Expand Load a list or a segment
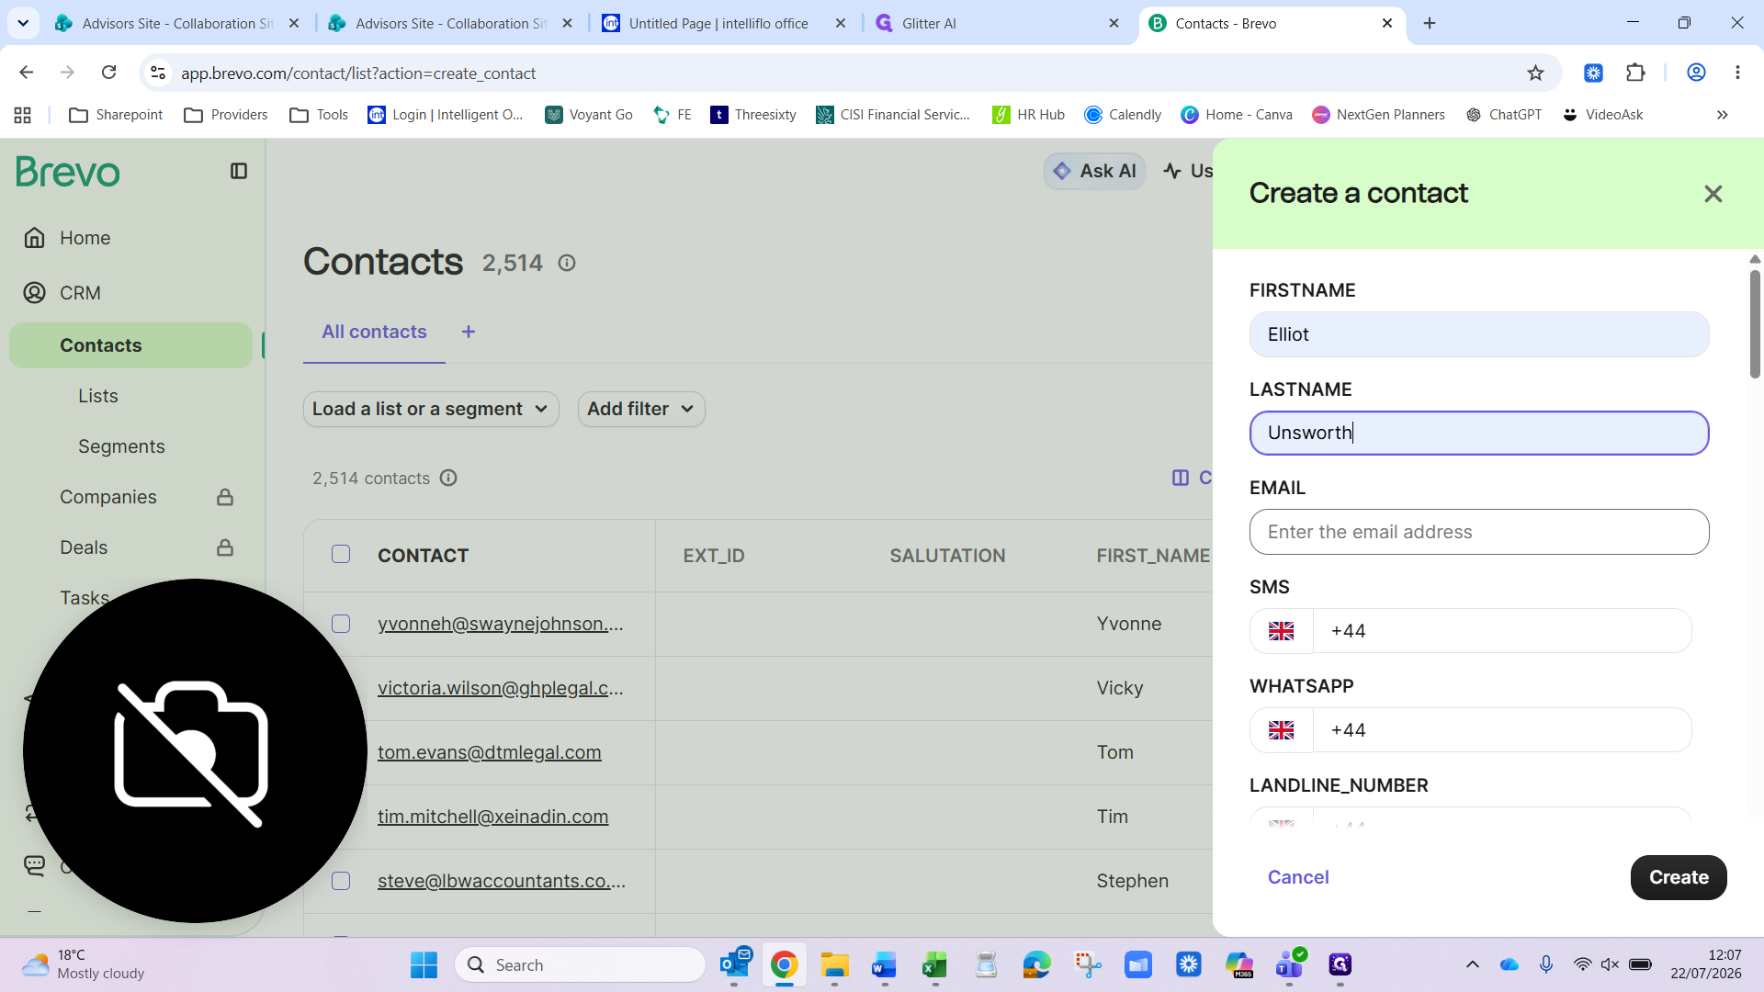Image resolution: width=1764 pixels, height=992 pixels. tap(431, 409)
